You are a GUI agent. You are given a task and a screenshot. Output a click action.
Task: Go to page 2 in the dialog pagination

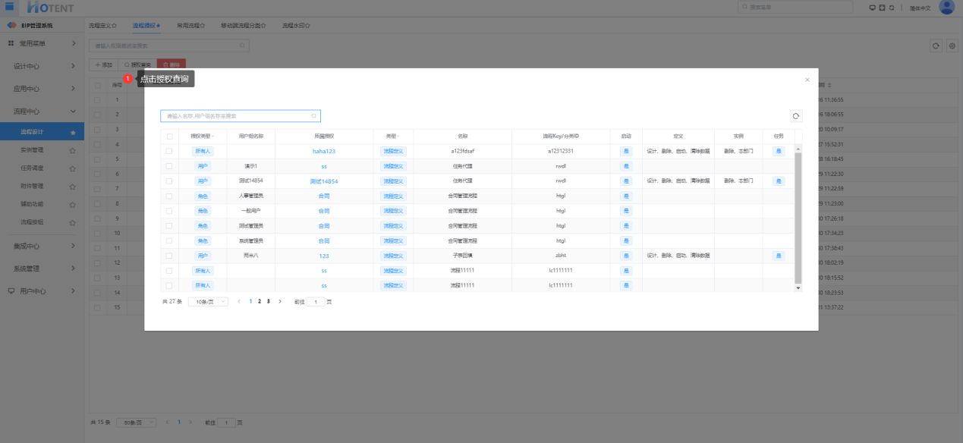260,302
